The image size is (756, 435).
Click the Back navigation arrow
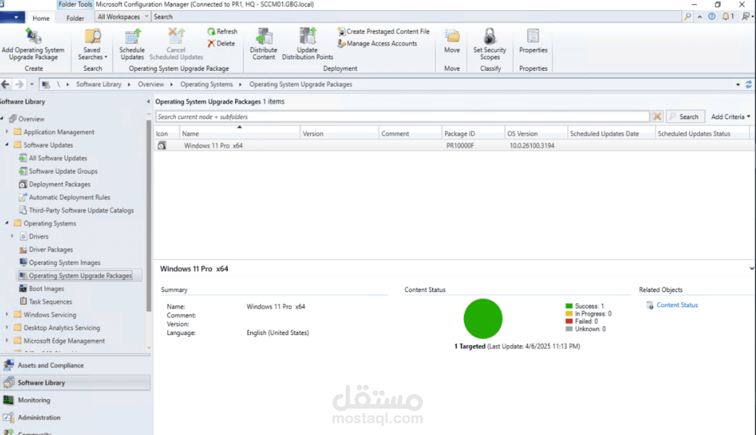(5, 84)
